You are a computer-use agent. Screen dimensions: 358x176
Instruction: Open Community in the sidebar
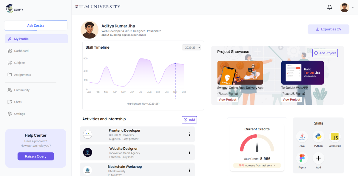tap(22, 90)
